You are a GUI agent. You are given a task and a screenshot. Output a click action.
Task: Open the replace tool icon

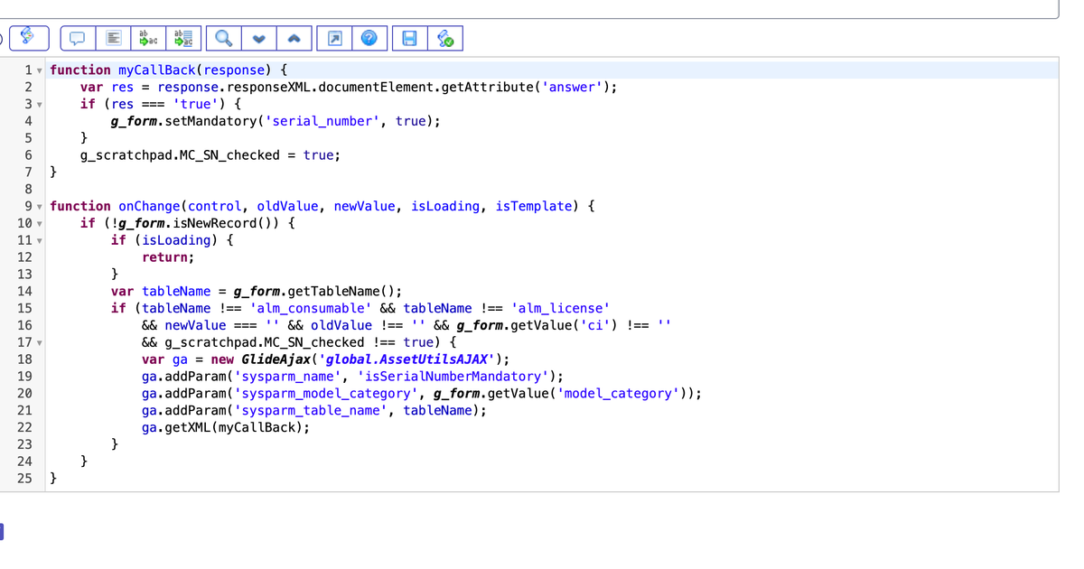pos(148,39)
